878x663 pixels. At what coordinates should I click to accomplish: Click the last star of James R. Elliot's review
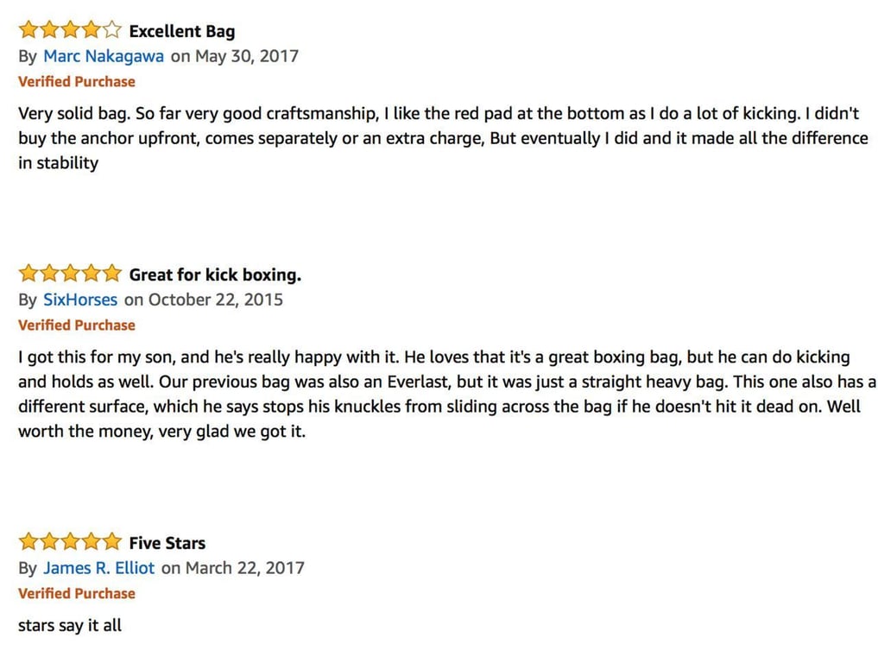111,541
